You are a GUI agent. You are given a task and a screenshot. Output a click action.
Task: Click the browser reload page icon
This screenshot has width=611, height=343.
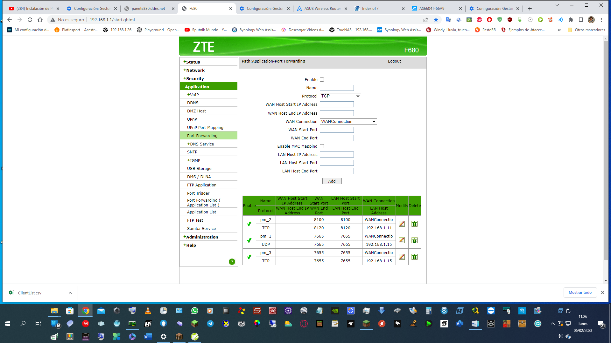[x=30, y=20]
